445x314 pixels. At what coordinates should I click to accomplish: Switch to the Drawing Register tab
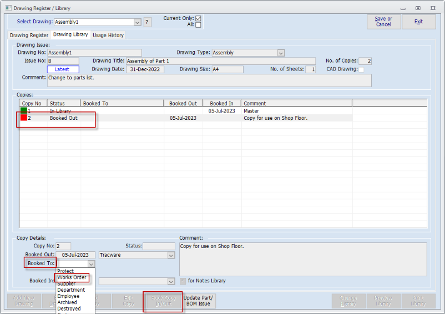pyautogui.click(x=29, y=35)
